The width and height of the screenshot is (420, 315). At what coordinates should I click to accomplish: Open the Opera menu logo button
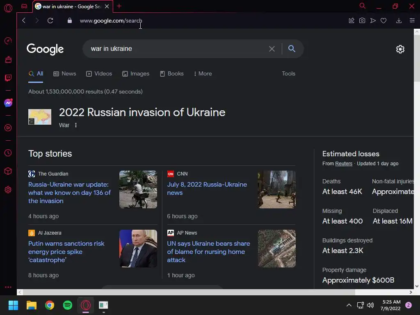coord(8,8)
